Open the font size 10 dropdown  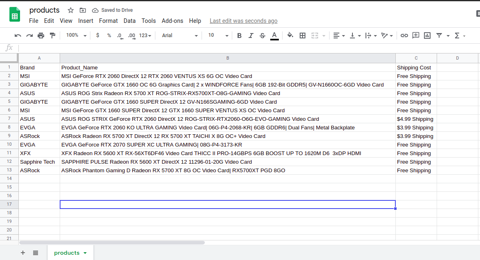coord(218,36)
